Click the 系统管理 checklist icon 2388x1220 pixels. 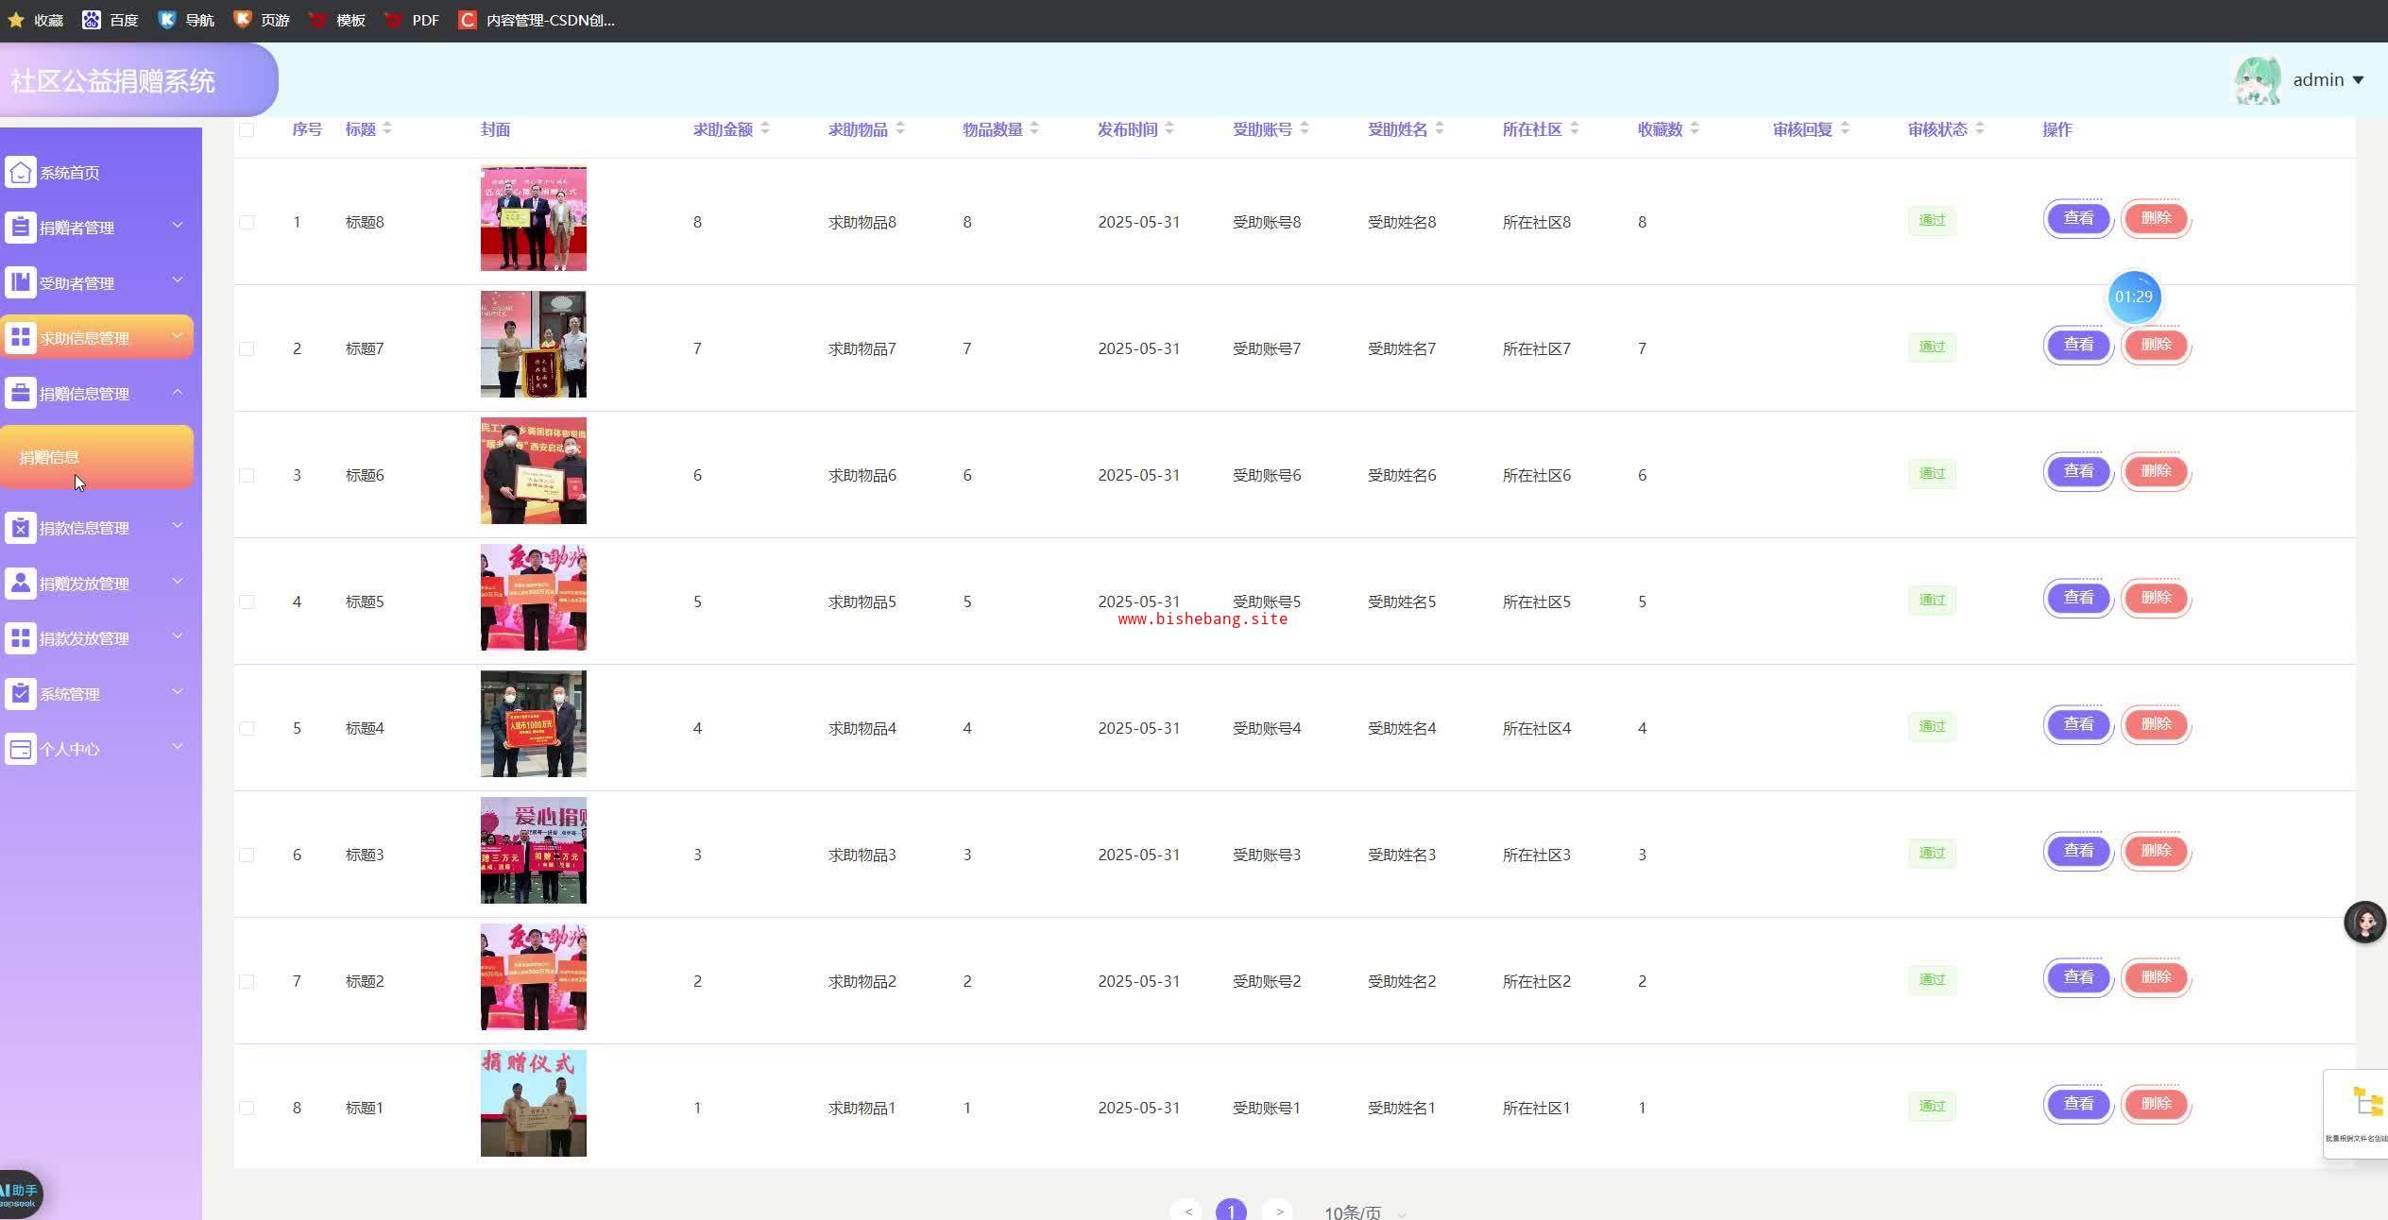click(x=21, y=694)
